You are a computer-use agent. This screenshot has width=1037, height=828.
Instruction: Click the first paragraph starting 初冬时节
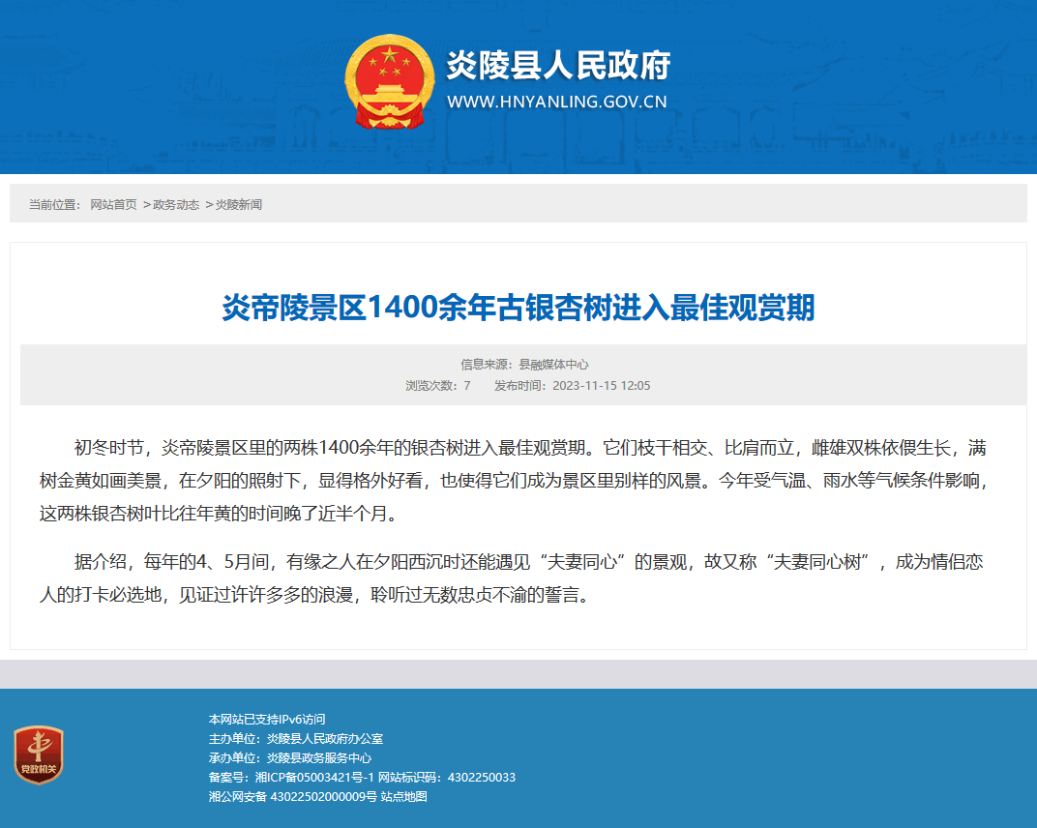point(514,480)
